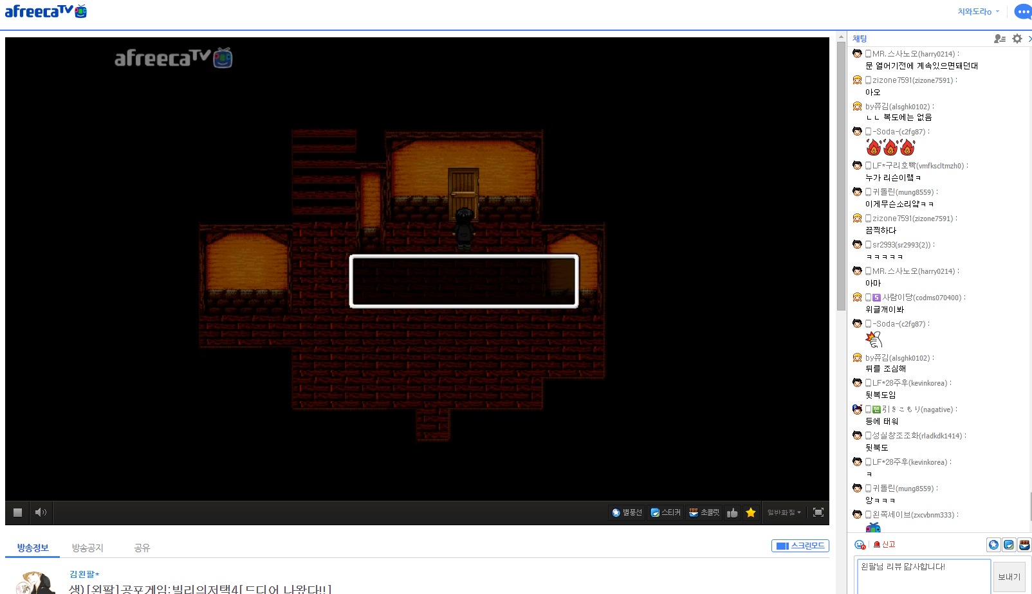Click user 引きこもり(nagative)

tap(917, 410)
